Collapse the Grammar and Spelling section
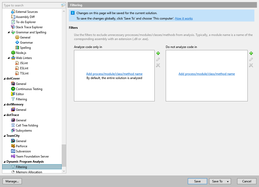This screenshot has height=187, width=259. 9,32
